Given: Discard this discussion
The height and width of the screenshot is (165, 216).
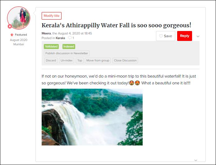Looking at the screenshot, I should pyautogui.click(x=51, y=60).
